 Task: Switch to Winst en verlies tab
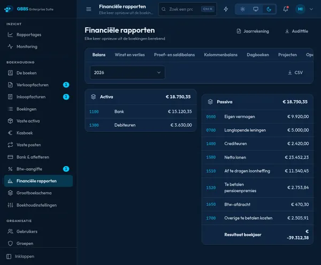(130, 55)
